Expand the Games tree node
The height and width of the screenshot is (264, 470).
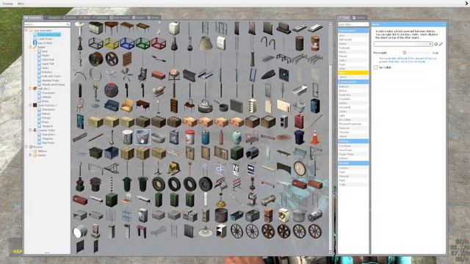point(30,155)
